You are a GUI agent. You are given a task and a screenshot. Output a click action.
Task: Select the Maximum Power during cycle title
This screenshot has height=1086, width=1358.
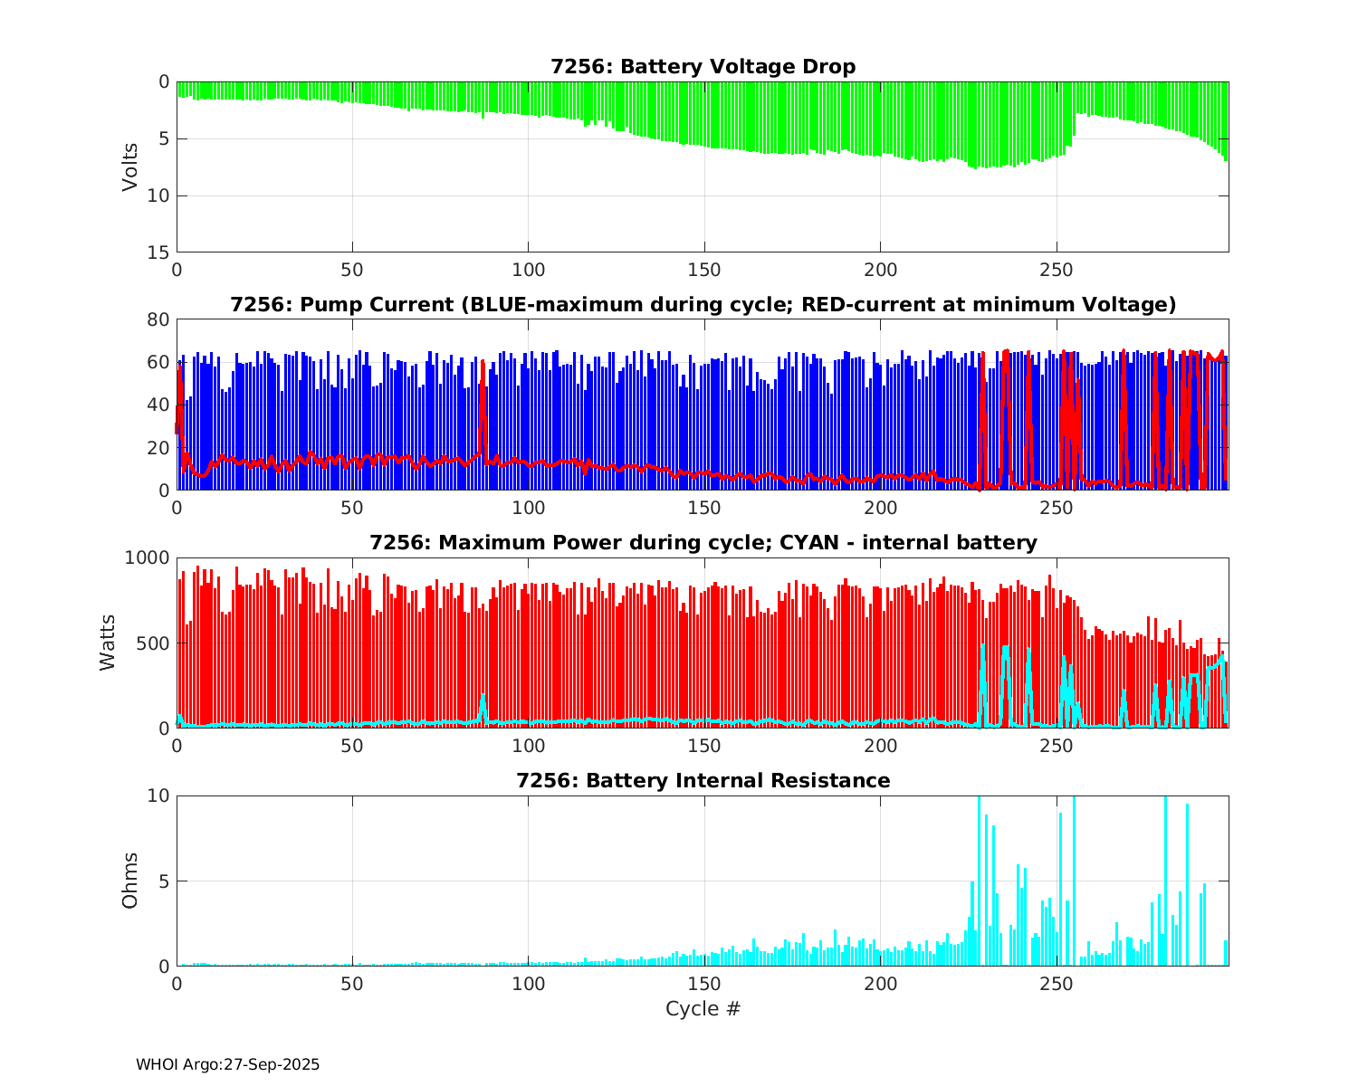(703, 543)
